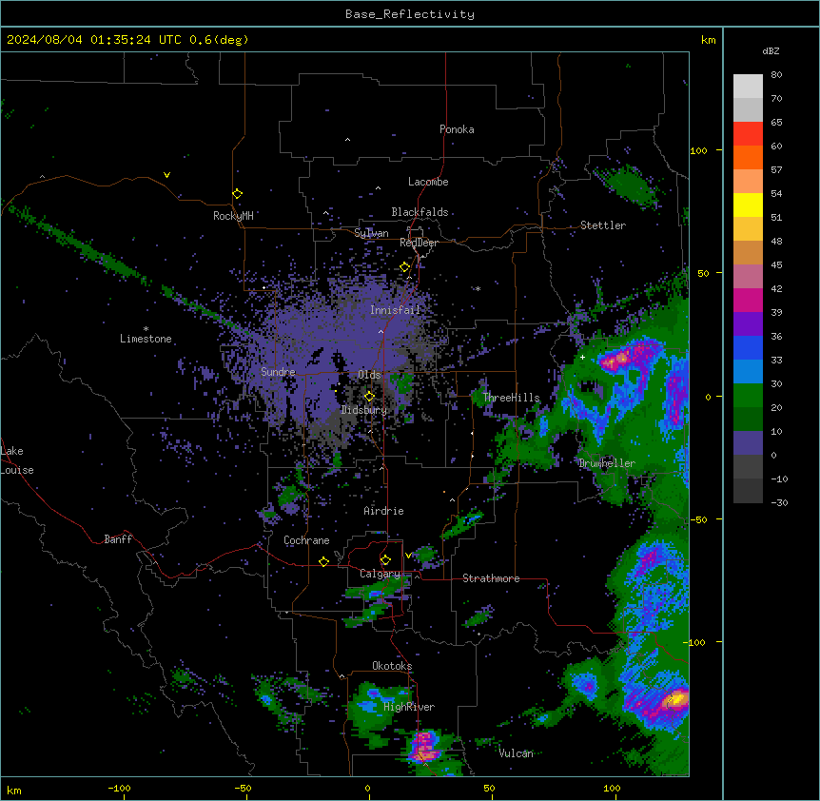Click the ThreeHills label
This screenshot has width=820, height=801.
[511, 398]
